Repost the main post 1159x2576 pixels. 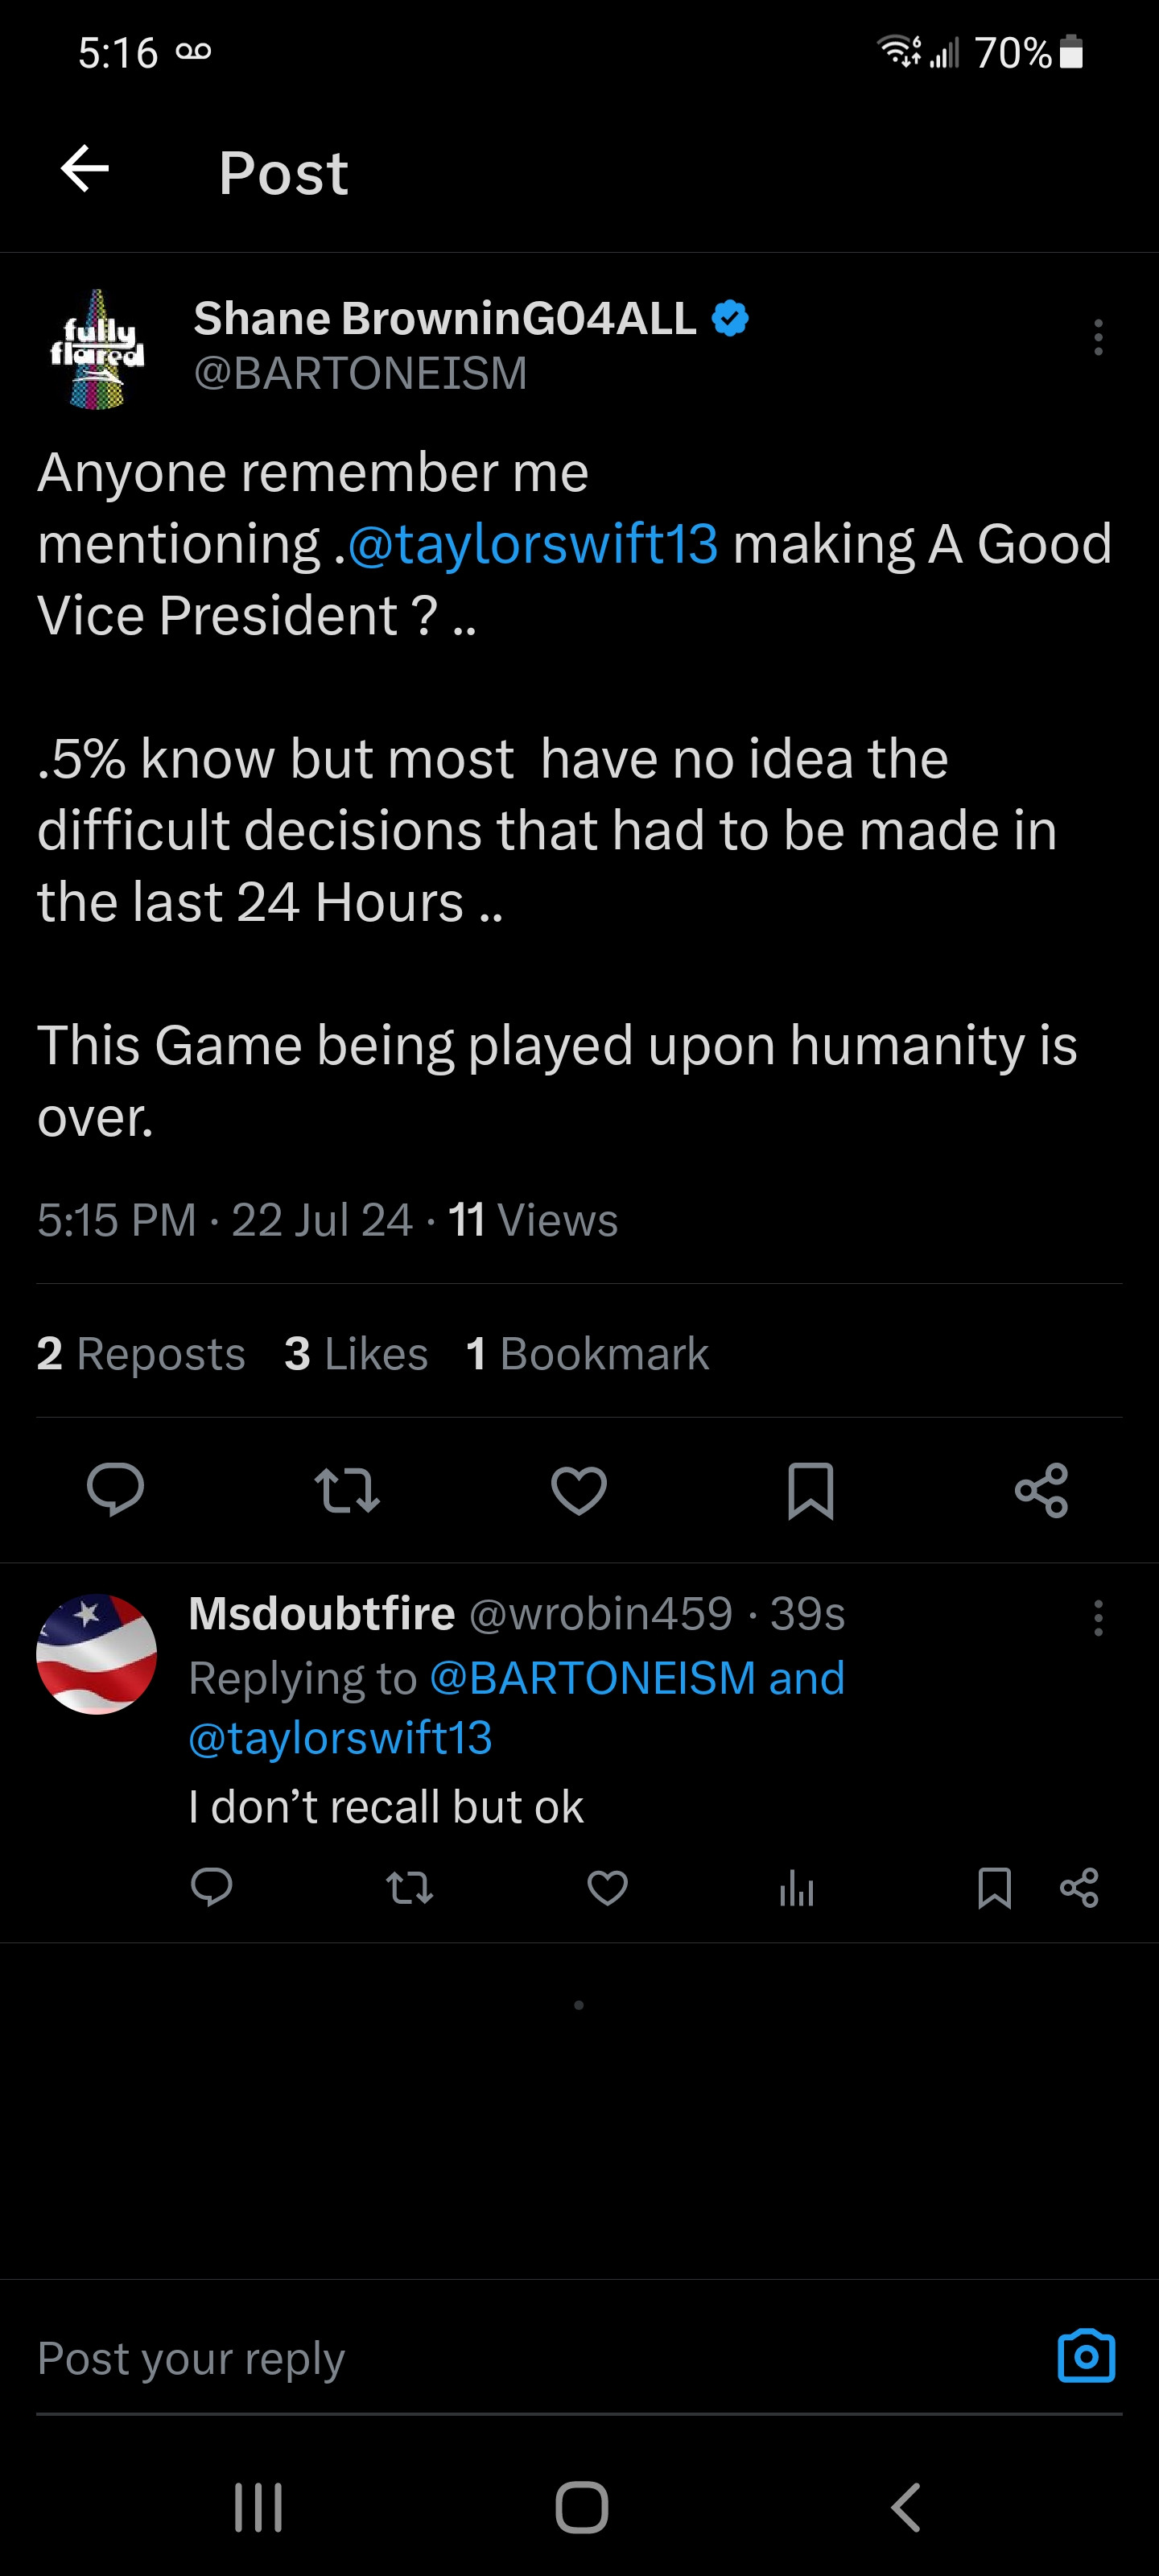click(347, 1489)
